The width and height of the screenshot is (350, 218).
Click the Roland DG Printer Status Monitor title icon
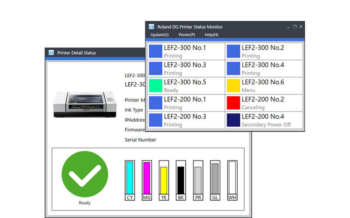(151, 27)
